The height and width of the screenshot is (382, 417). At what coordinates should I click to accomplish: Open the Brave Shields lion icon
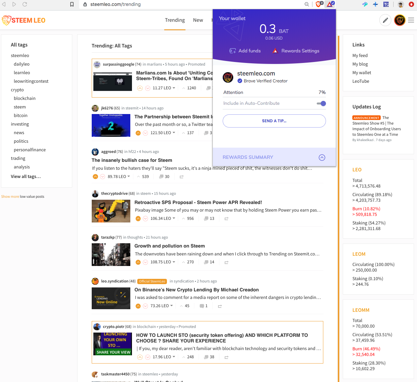[x=319, y=4]
